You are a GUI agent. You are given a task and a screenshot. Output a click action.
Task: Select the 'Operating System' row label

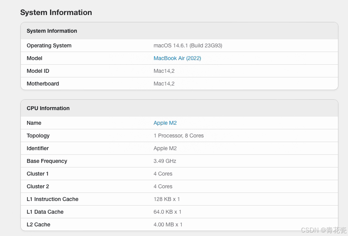[x=49, y=46]
